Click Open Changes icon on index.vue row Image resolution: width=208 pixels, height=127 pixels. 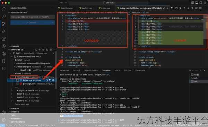coord(50,80)
